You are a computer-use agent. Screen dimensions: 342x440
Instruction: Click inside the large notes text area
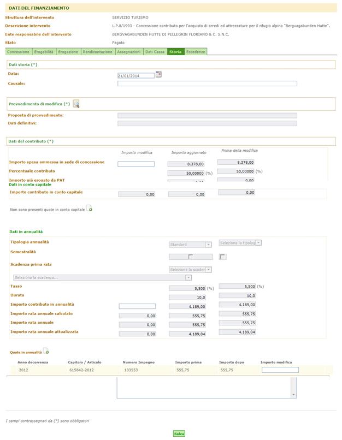point(204,388)
